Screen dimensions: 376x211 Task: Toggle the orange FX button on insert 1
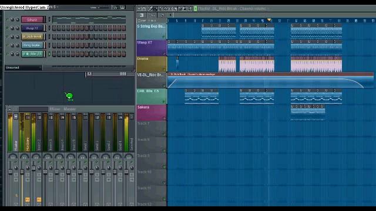28,199
